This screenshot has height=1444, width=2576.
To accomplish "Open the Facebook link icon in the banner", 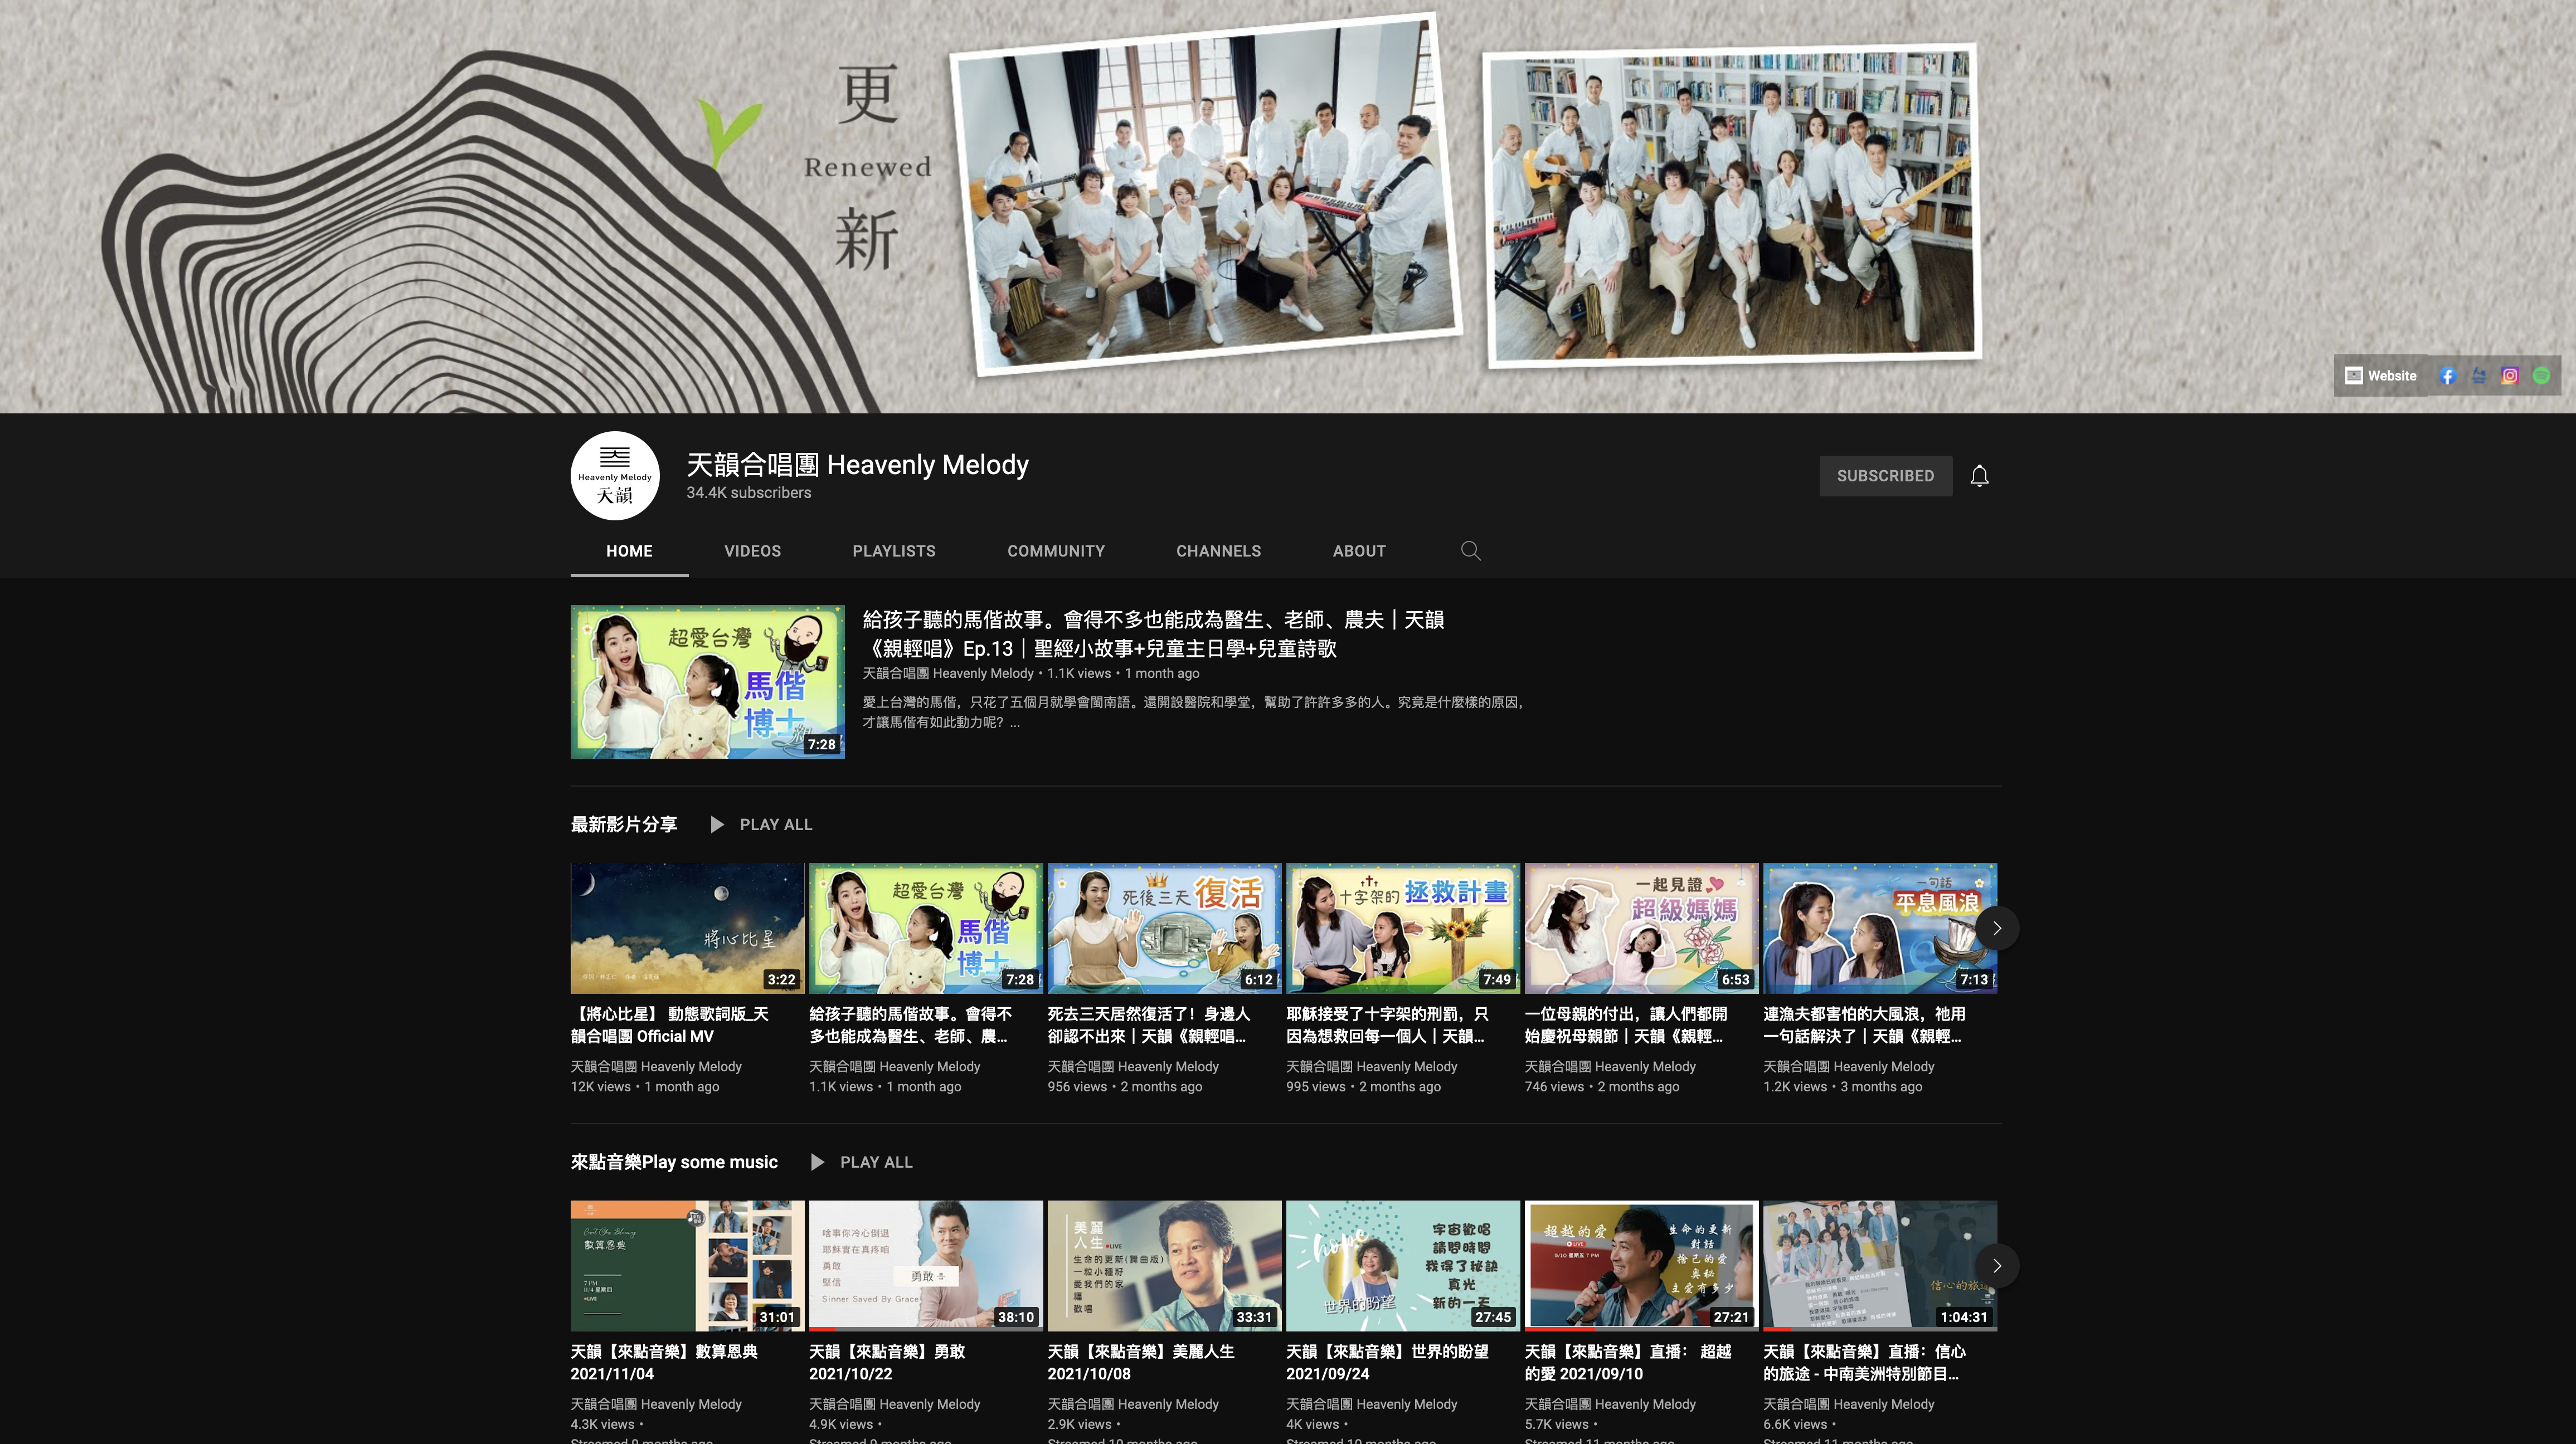I will 2447,375.
